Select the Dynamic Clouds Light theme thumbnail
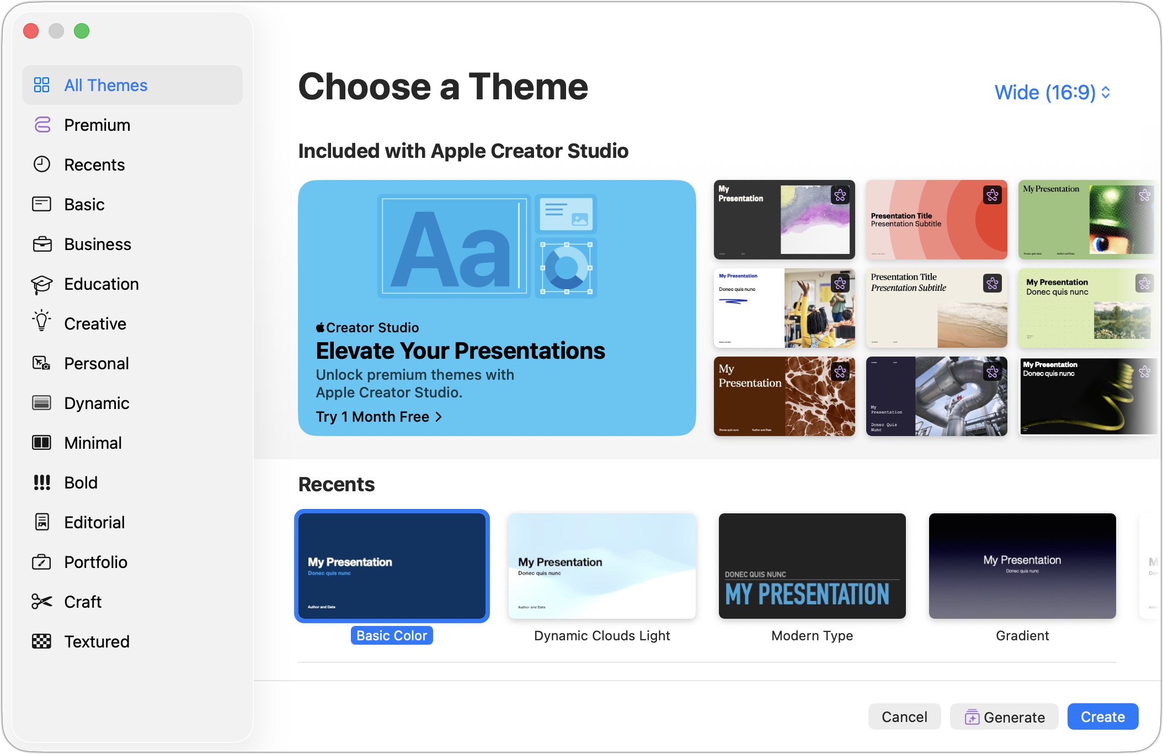Image resolution: width=1163 pixels, height=754 pixels. (602, 566)
